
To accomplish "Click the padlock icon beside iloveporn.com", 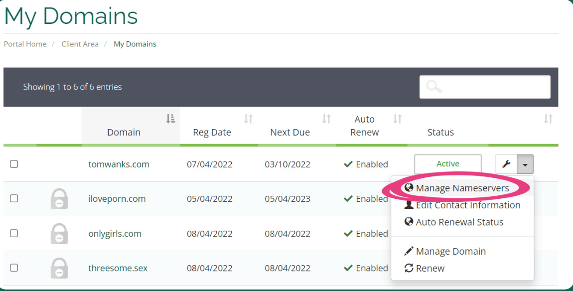I will (59, 198).
